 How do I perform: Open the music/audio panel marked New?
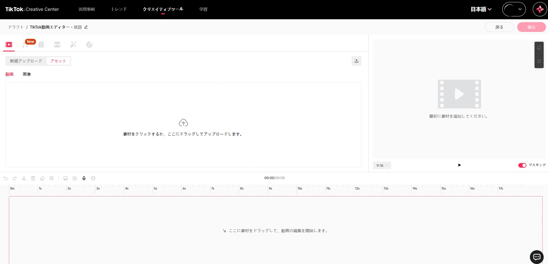point(25,45)
